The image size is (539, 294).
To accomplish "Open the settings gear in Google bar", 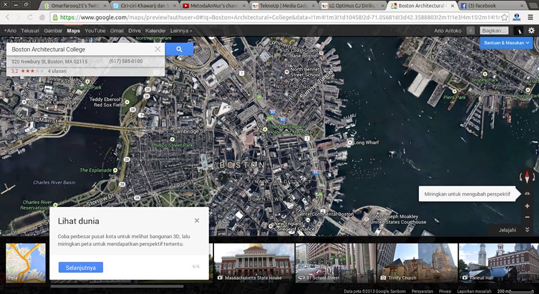I will coord(532,30).
